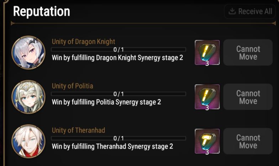The height and width of the screenshot is (166, 279).
Task: Click the download icon in Receive All
Action: click(x=232, y=11)
